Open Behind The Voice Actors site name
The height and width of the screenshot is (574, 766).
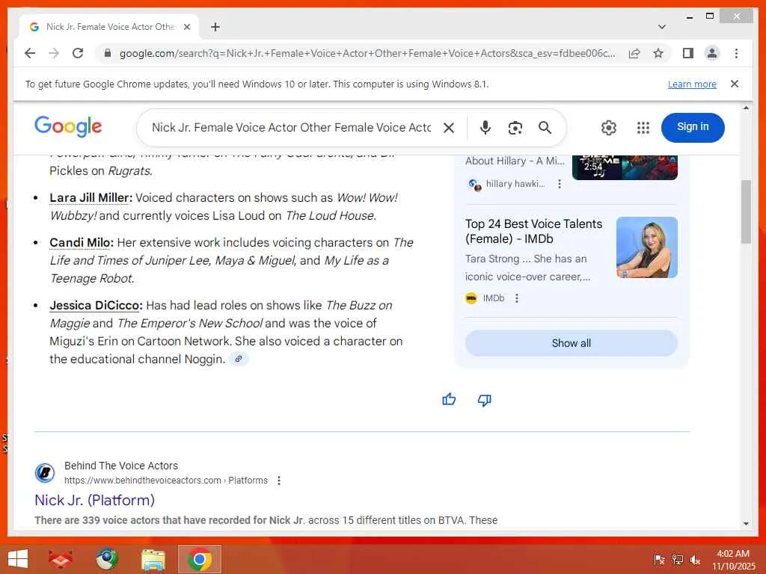click(x=121, y=466)
